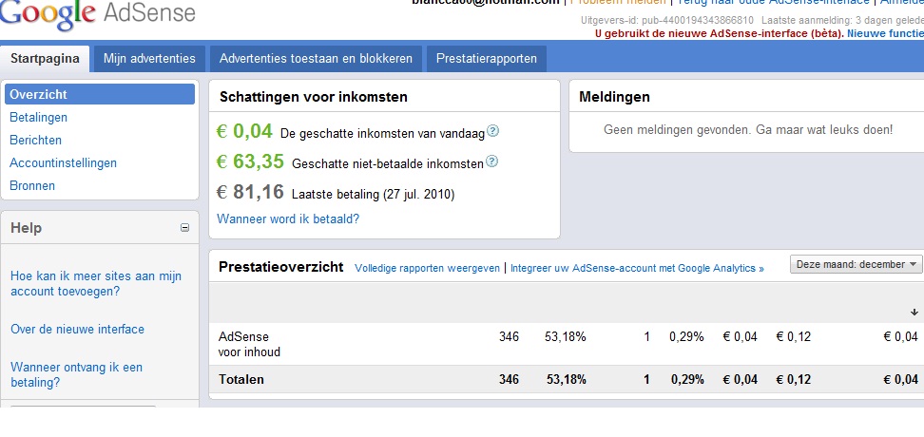The height and width of the screenshot is (437, 924).
Task: Open the Deze maand: december dropdown
Action: tap(857, 264)
